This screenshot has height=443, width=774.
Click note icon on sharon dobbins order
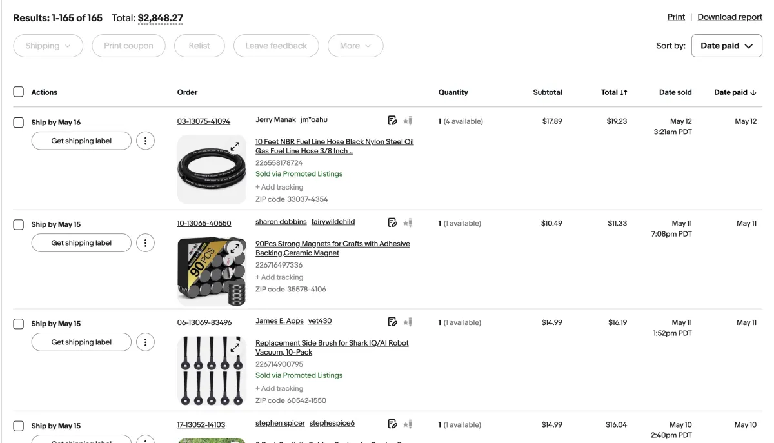tap(392, 222)
